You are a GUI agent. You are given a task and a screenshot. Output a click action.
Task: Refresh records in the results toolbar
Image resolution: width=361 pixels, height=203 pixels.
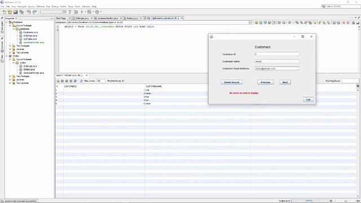click(x=81, y=81)
